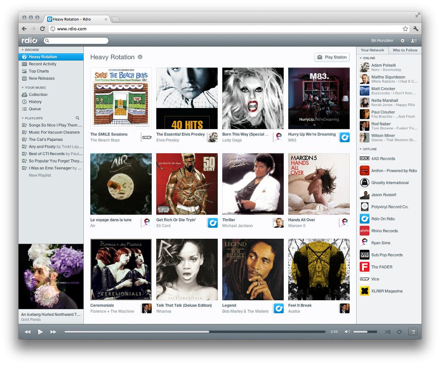The width and height of the screenshot is (440, 365).
Task: Open Le voyage dans la lune cover
Action: click(121, 184)
